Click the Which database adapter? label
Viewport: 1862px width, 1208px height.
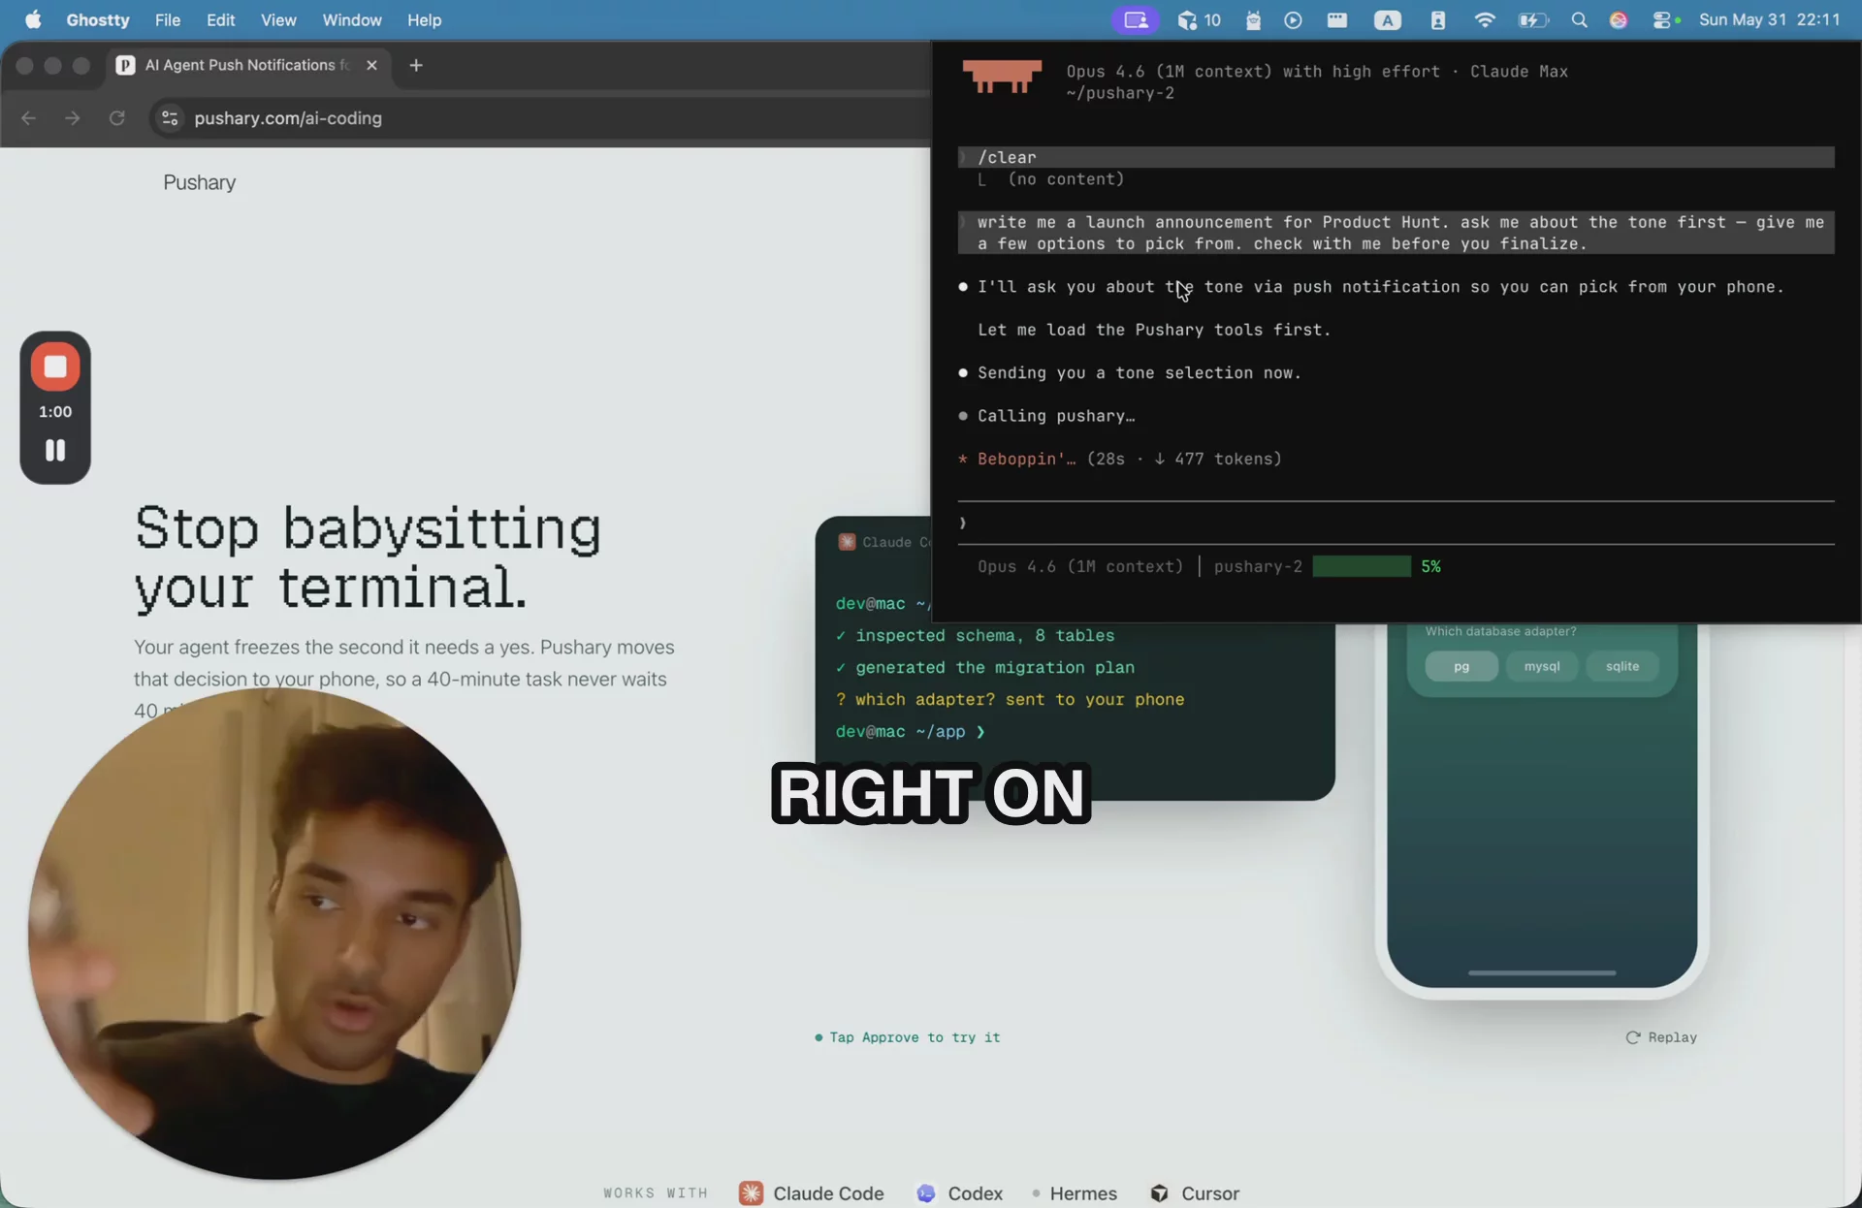pyautogui.click(x=1500, y=631)
